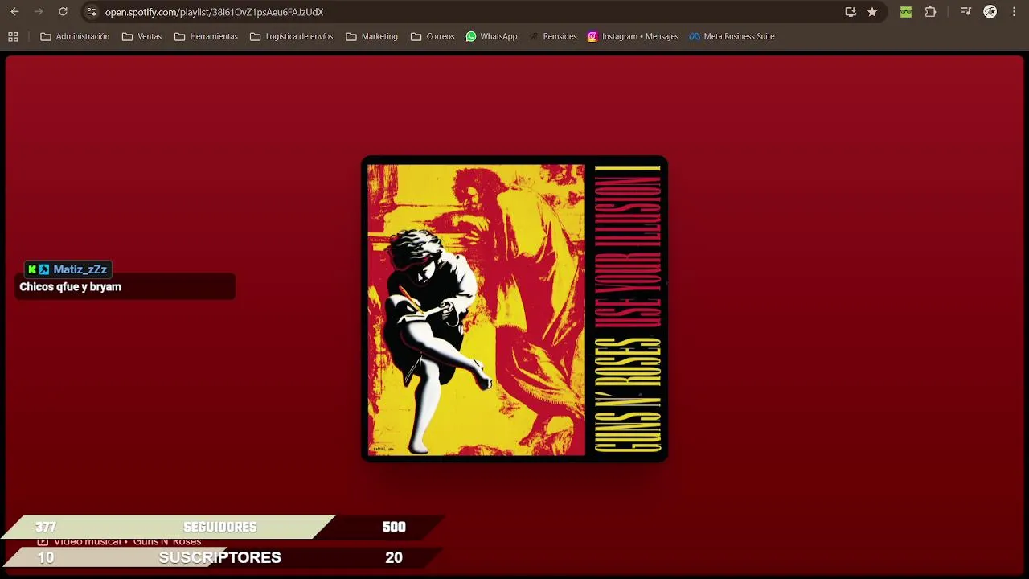Image resolution: width=1029 pixels, height=579 pixels.
Task: Expand the Logística de envíos folder
Action: pos(291,36)
